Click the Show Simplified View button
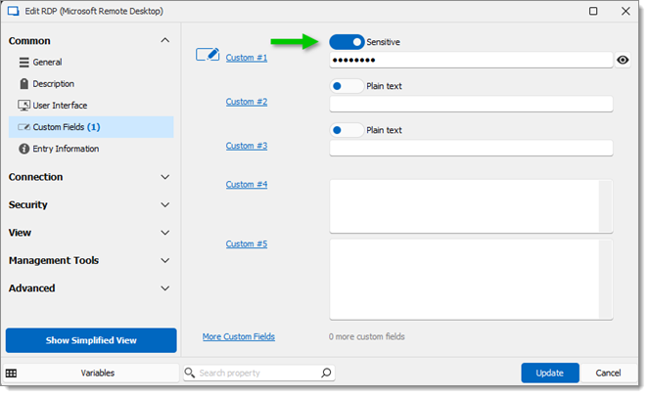 [x=91, y=340]
